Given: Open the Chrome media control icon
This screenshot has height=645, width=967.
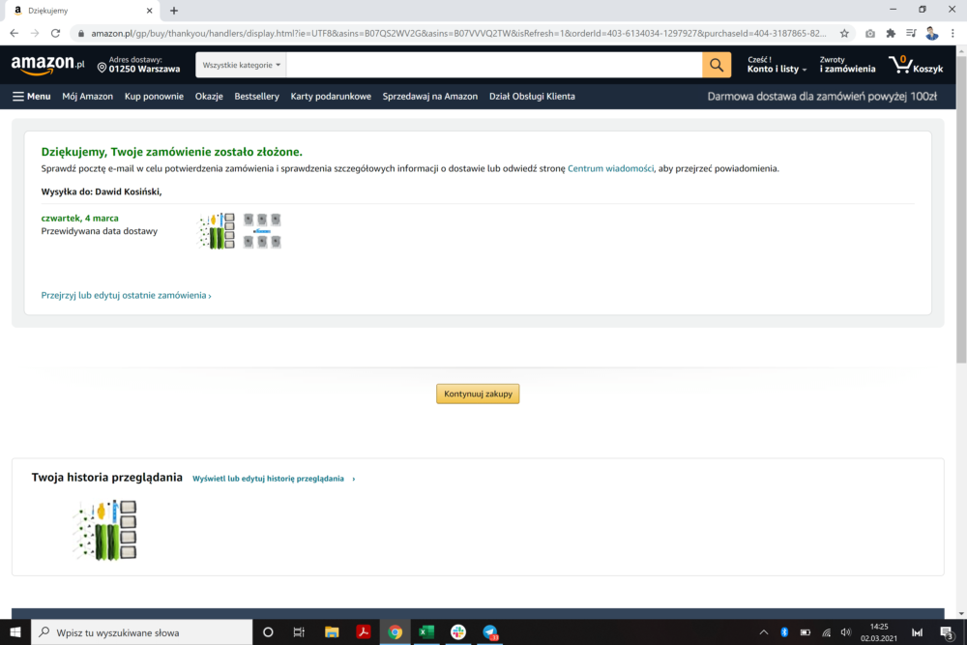Looking at the screenshot, I should point(911,33).
